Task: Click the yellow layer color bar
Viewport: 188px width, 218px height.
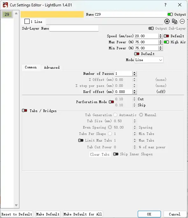Action: [52, 14]
